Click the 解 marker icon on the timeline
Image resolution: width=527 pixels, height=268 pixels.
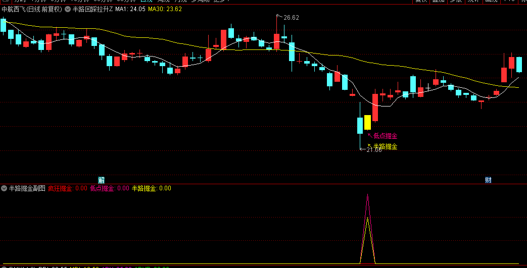point(102,180)
